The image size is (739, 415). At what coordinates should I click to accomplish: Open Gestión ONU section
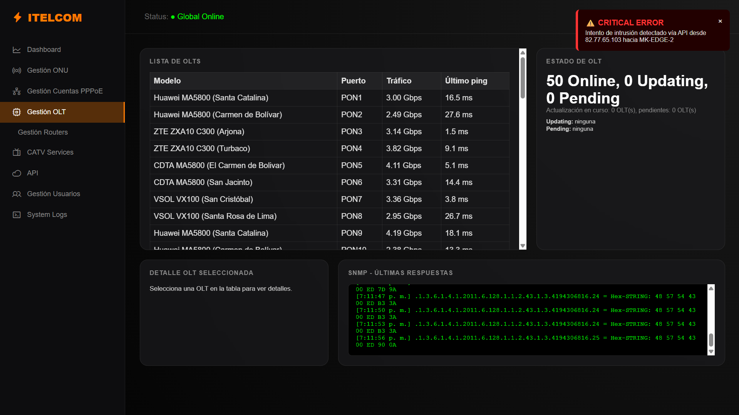(62, 70)
